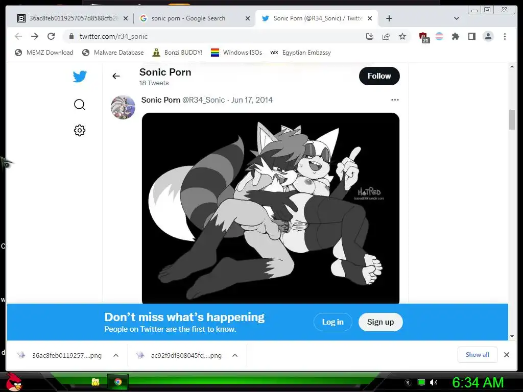Close the downloads bar

pos(506,355)
